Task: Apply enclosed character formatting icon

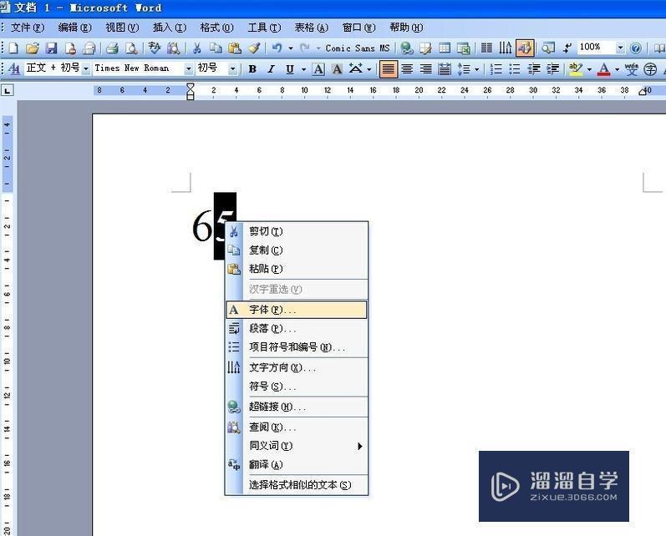Action: pyautogui.click(x=650, y=68)
